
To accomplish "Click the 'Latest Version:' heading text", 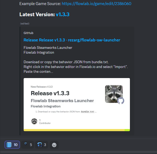I will pyautogui.click(x=37, y=14).
